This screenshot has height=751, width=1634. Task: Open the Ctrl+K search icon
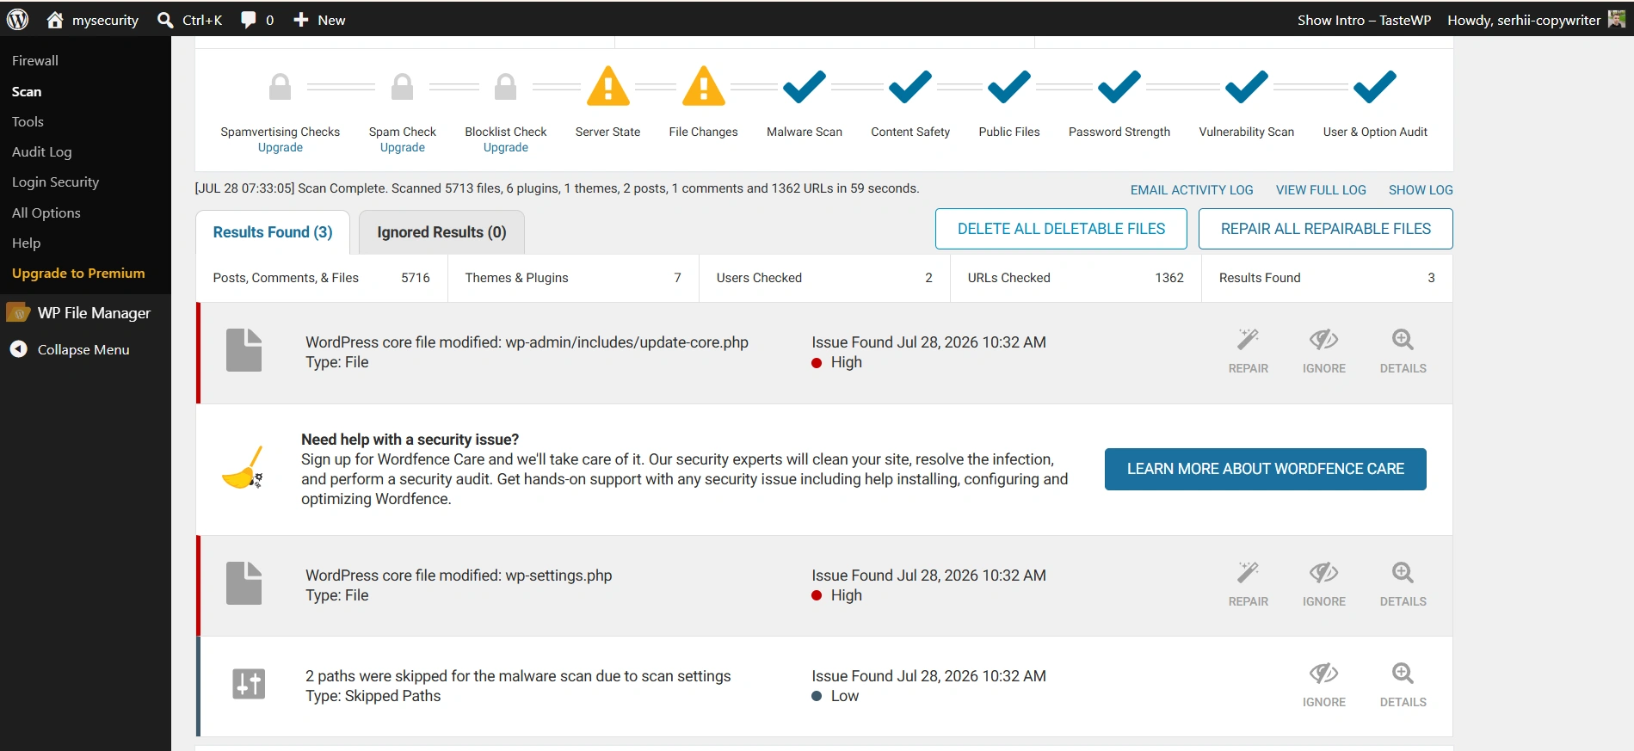tap(165, 20)
